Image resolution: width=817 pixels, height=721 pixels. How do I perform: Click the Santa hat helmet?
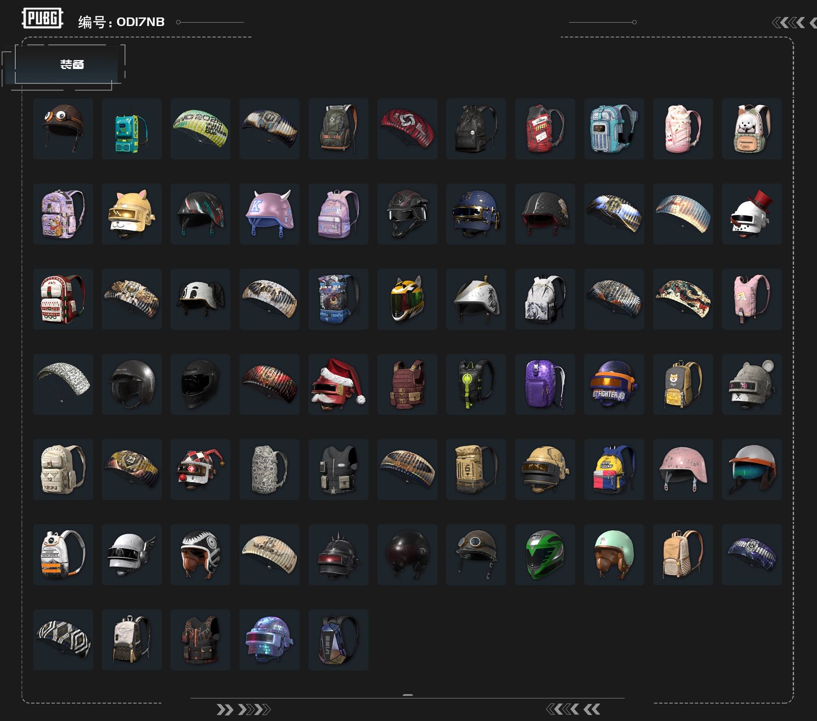pyautogui.click(x=338, y=384)
